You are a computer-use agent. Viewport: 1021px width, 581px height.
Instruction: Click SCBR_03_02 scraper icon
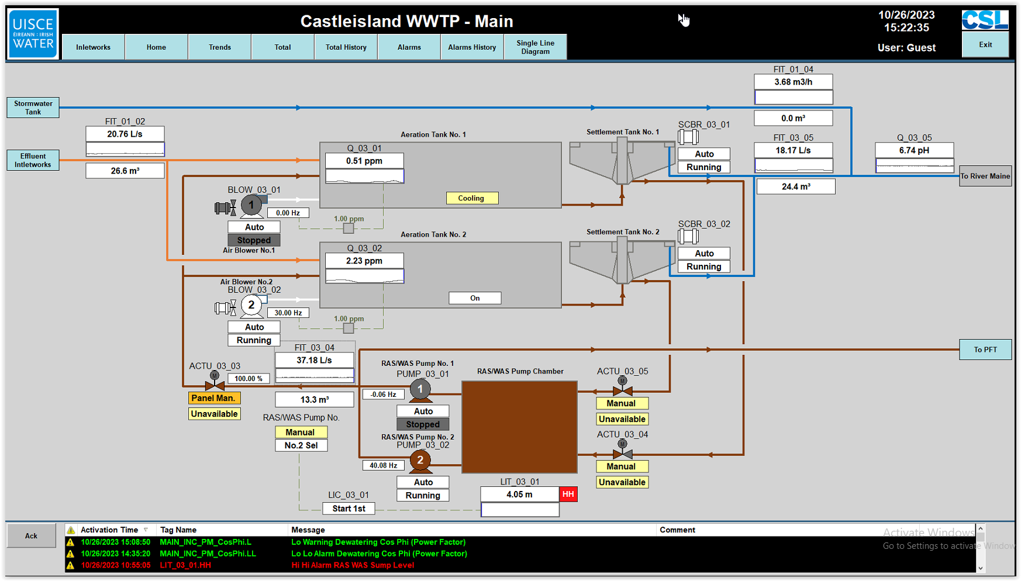(x=688, y=237)
